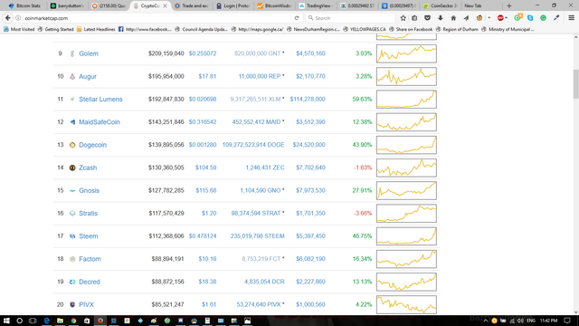Screen dimensions: 579x326
Task: Click the page vertical scrollbar thumb
Action: pyautogui.click(x=575, y=83)
